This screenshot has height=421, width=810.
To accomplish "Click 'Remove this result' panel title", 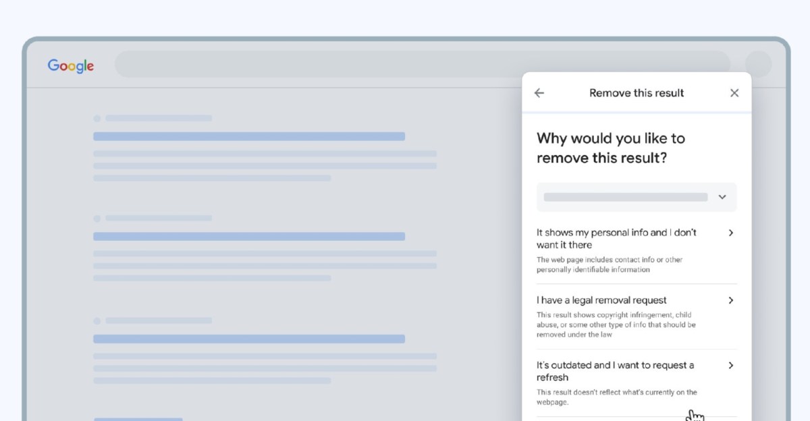I will point(637,93).
